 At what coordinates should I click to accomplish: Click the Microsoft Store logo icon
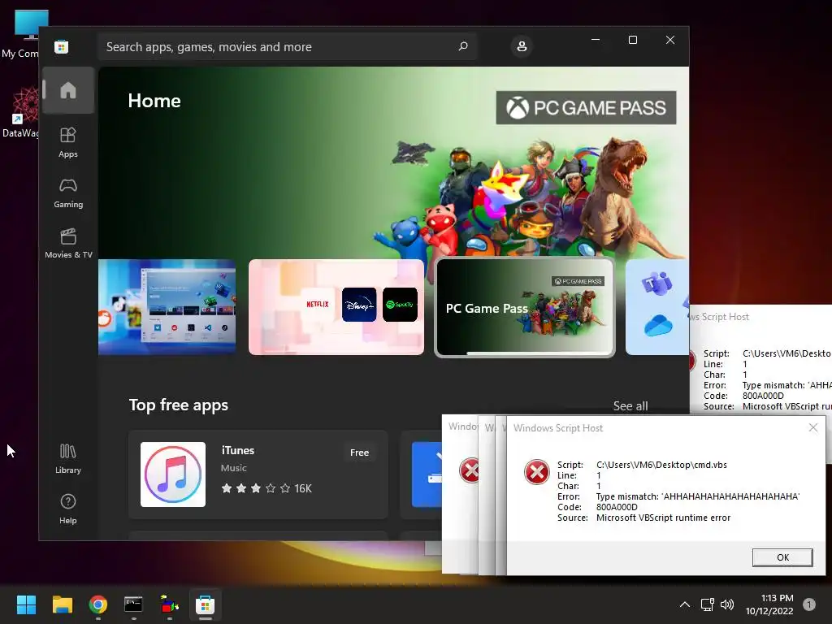(62, 46)
